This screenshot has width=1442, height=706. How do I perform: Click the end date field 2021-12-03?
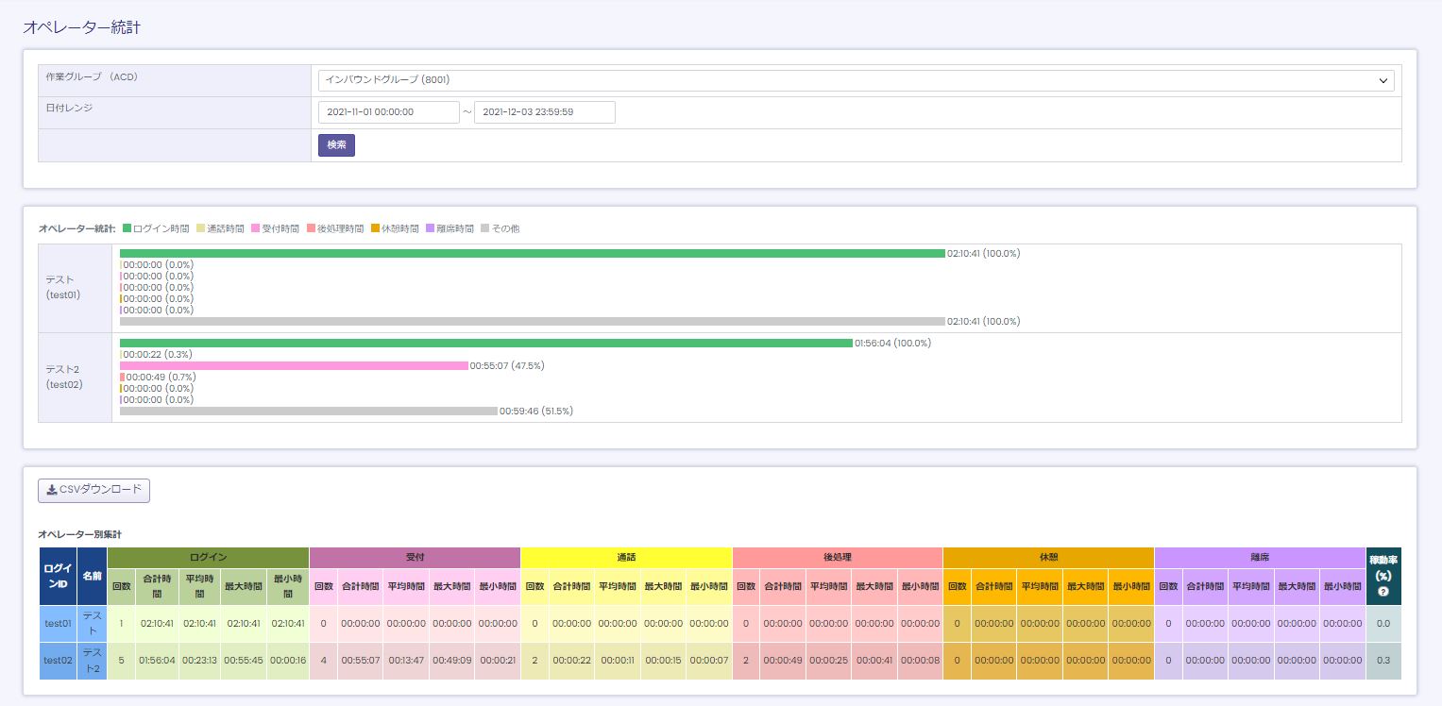(544, 112)
